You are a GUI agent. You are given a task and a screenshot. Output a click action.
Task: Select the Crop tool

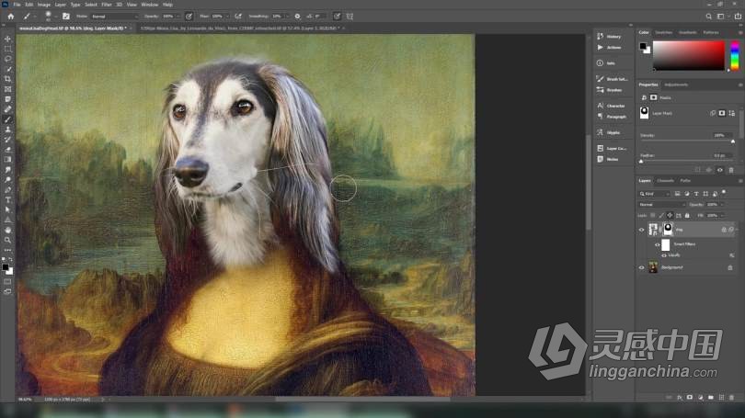pos(7,79)
